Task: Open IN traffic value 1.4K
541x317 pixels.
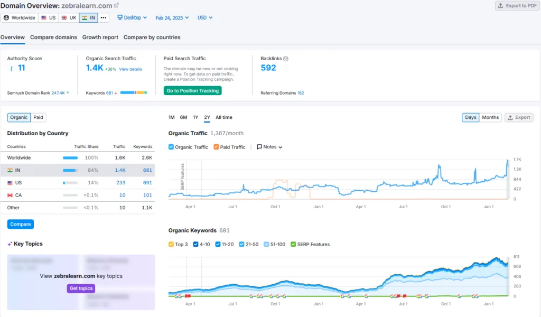Action: tap(120, 171)
